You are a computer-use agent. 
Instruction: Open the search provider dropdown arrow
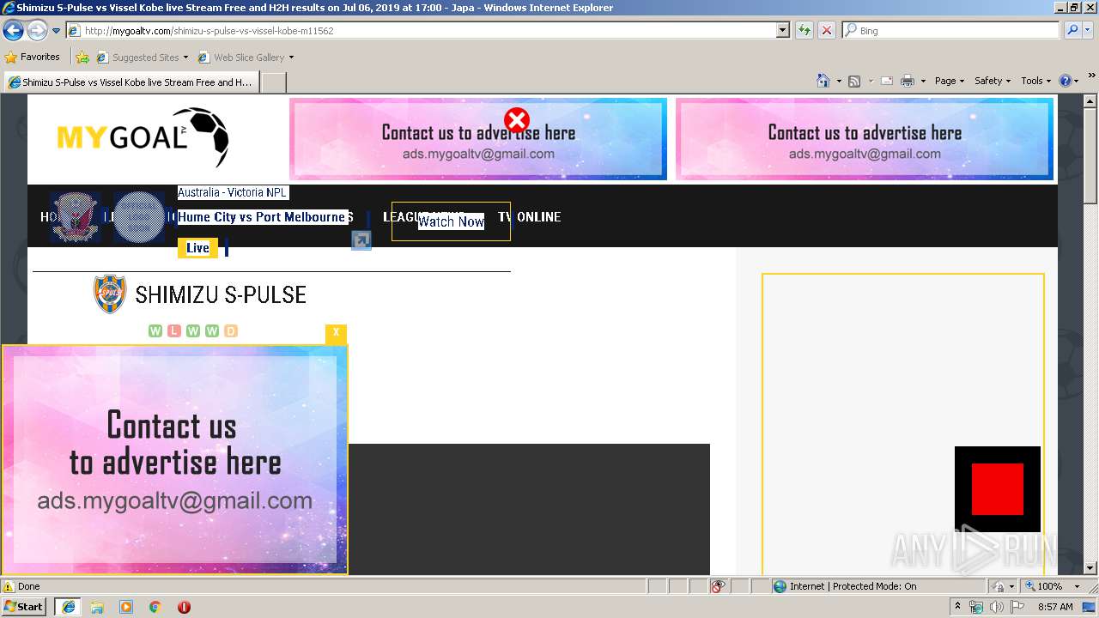pyautogui.click(x=1088, y=31)
